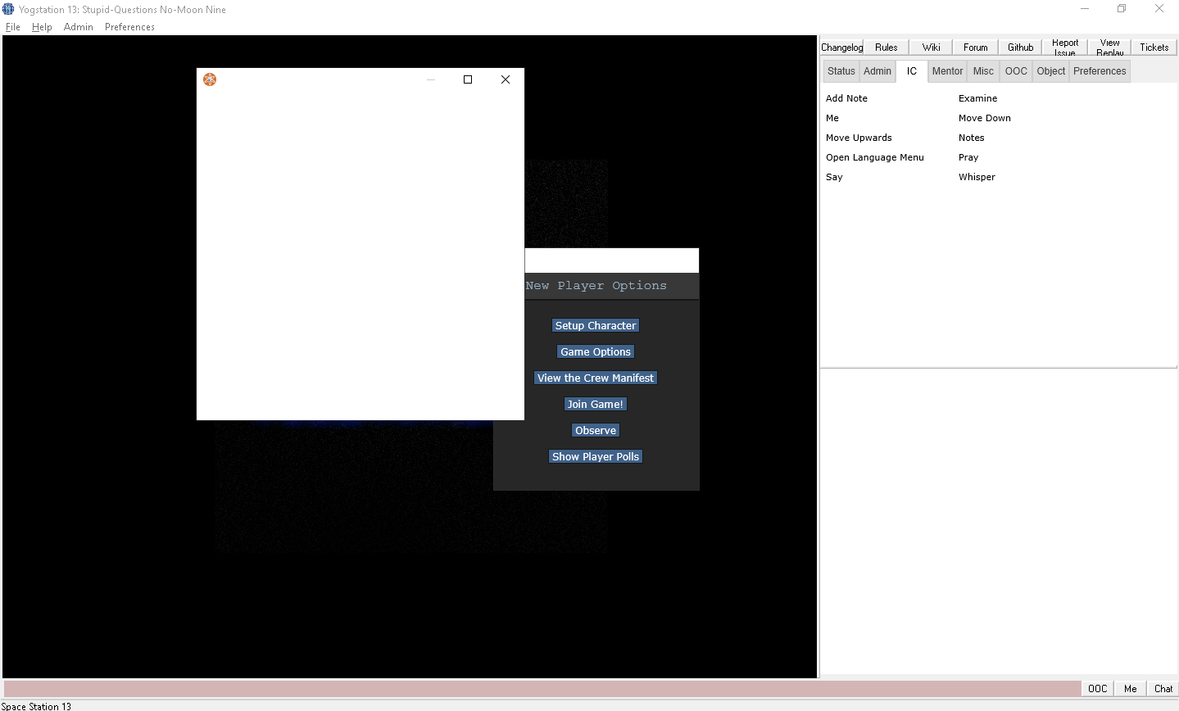Open the Wiki tab
Screen dimensions: 1179x711
coord(930,47)
